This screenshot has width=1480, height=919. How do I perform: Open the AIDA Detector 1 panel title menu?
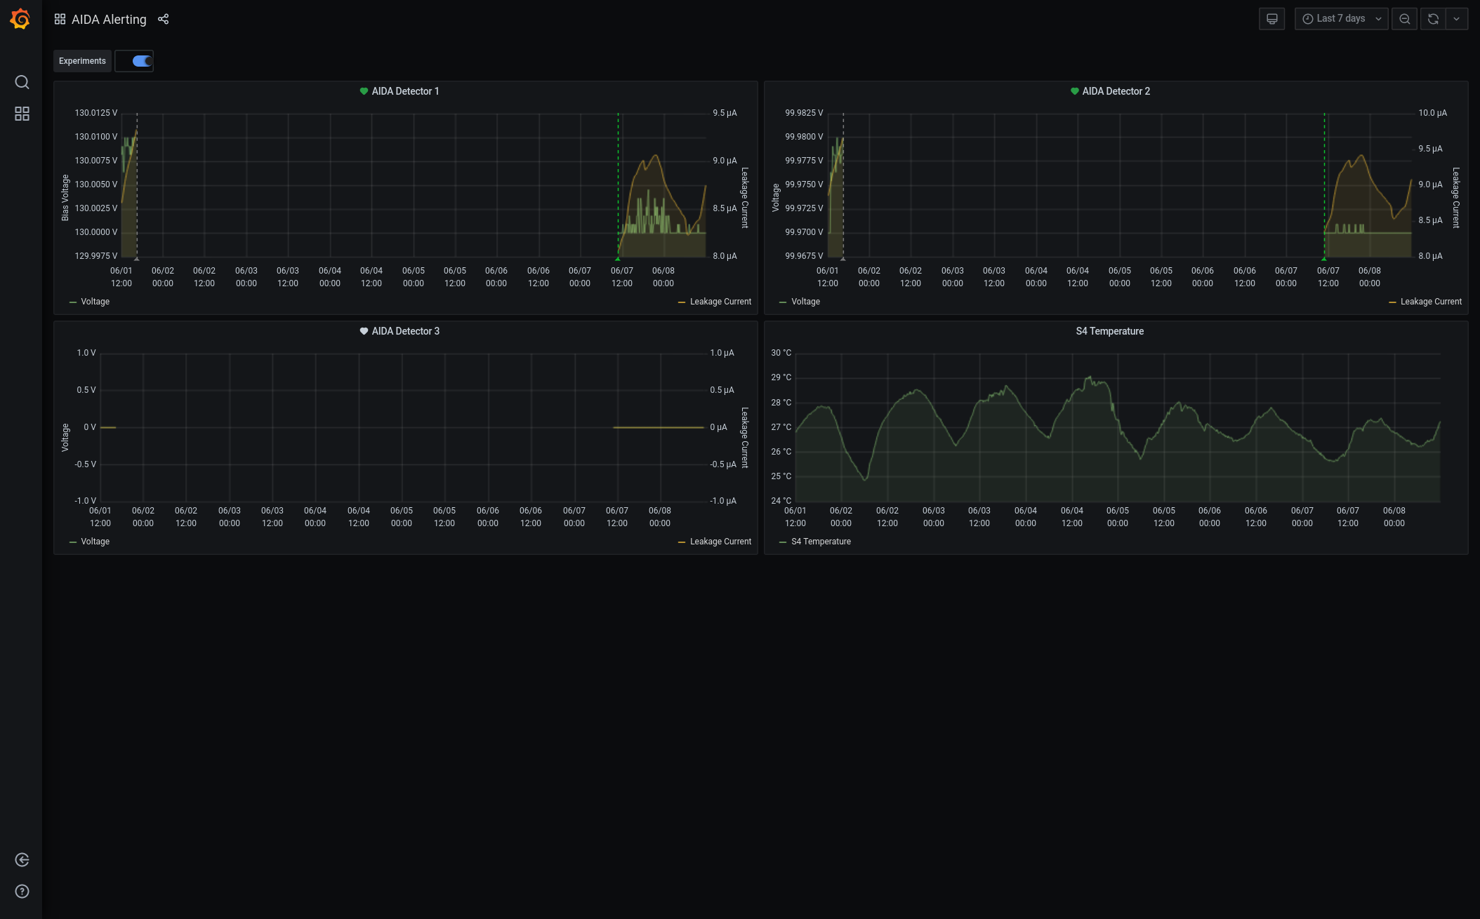point(405,91)
